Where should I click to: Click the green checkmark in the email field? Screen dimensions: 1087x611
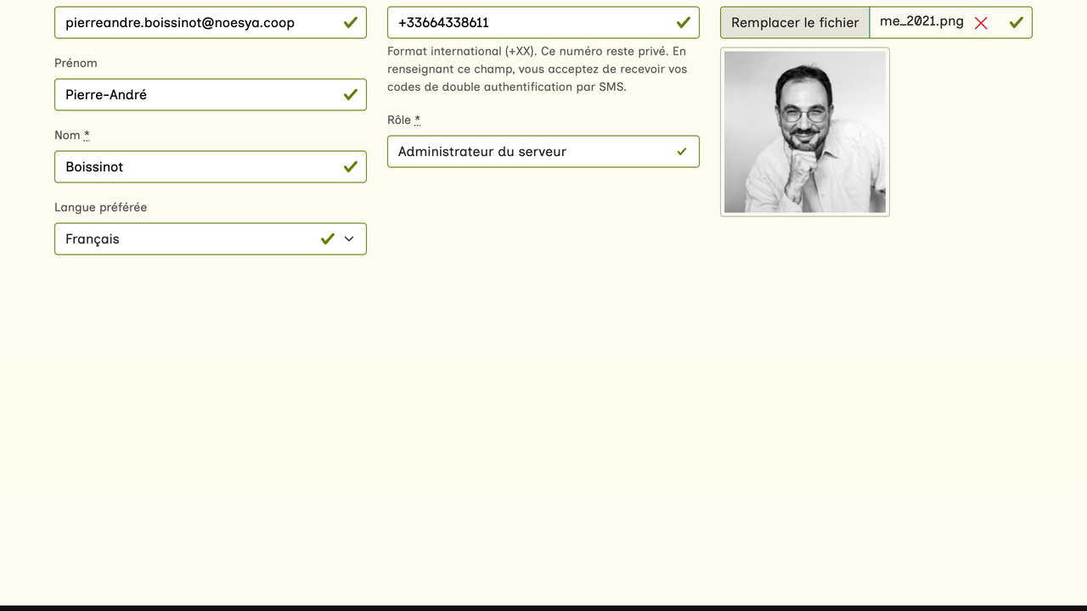coord(350,23)
